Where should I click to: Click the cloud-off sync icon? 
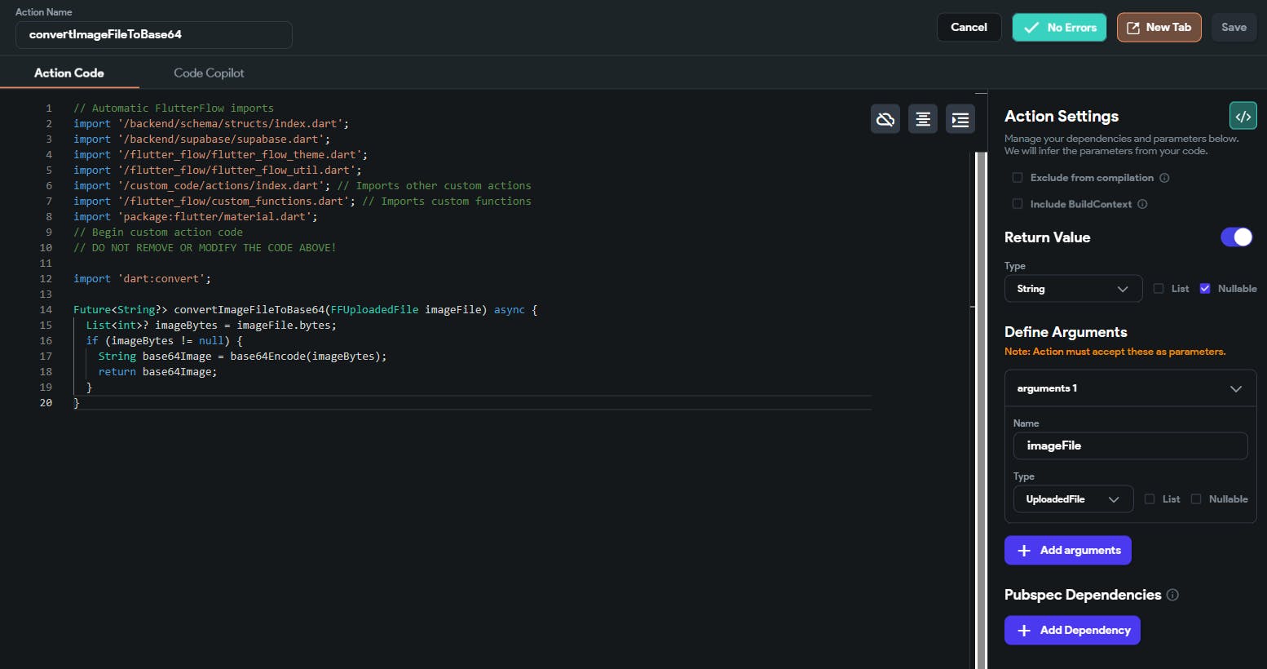coord(885,119)
